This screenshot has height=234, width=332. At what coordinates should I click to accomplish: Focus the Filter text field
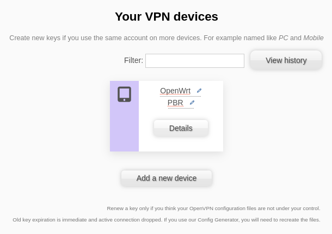pos(194,61)
